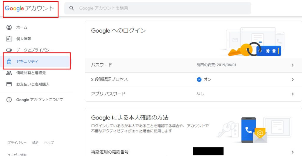Click the blue オン checkmark icon

click(x=199, y=79)
